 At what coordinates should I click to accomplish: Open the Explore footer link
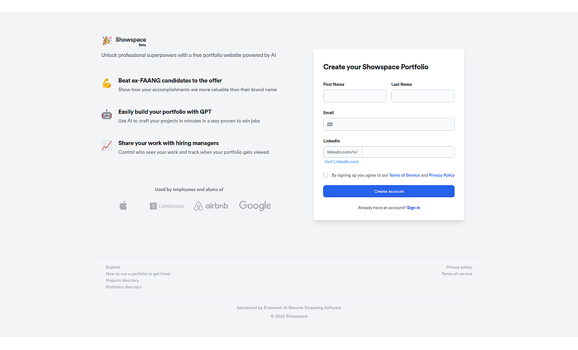click(x=113, y=267)
